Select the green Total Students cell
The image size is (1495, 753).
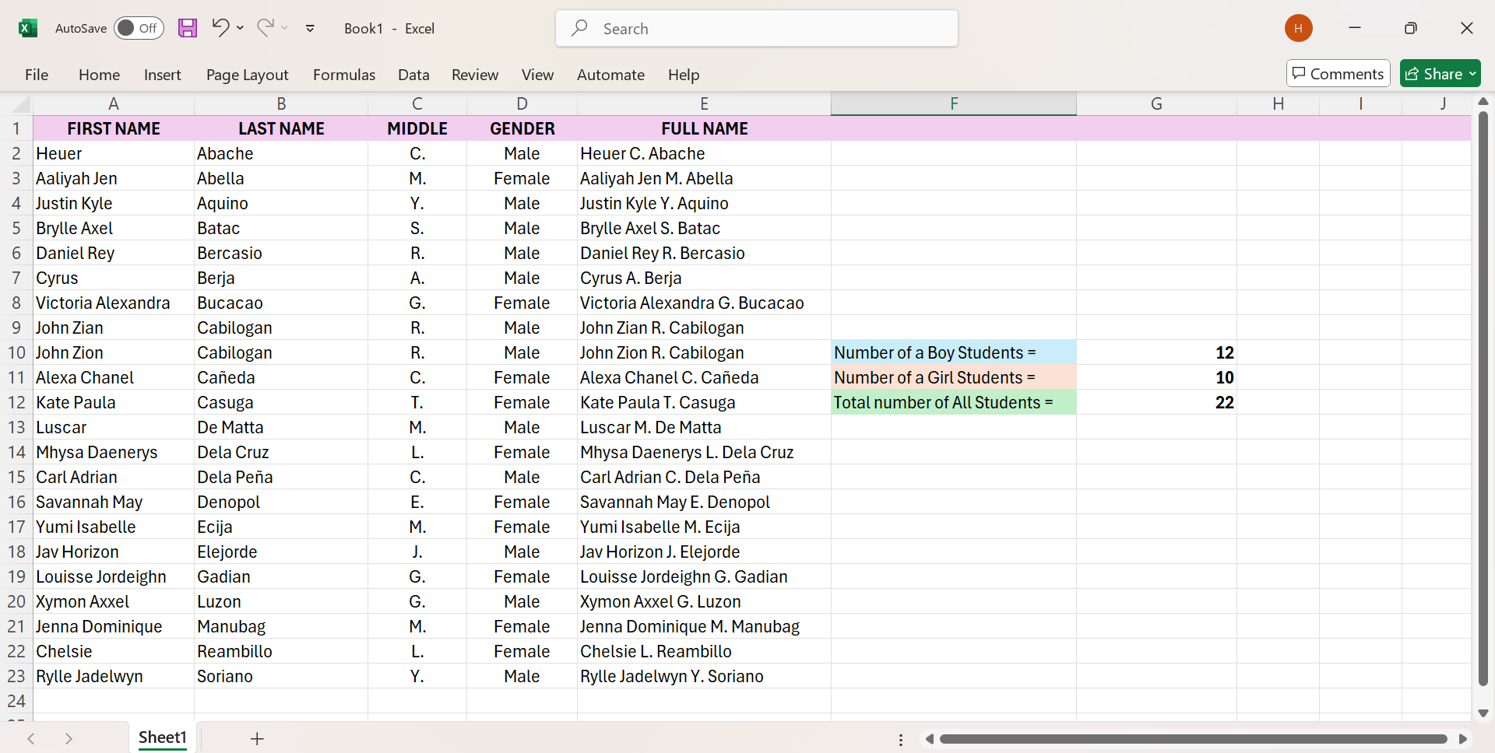coord(954,402)
